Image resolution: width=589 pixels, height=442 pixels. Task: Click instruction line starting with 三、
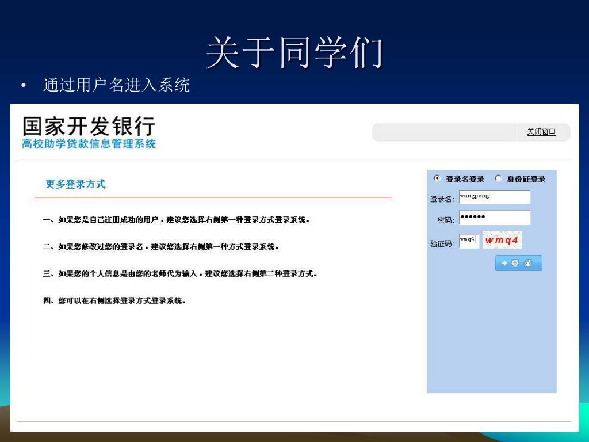pyautogui.click(x=180, y=274)
